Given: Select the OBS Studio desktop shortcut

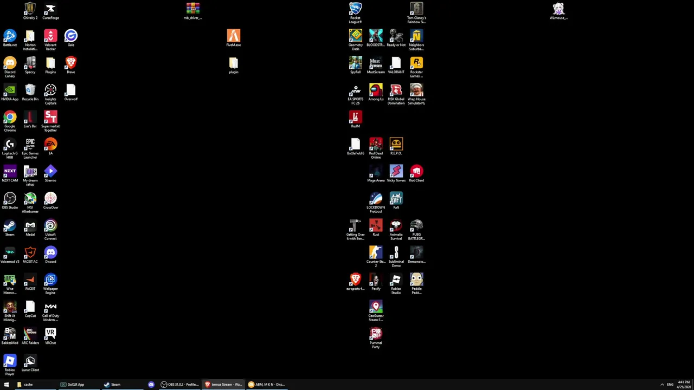Looking at the screenshot, I should [10, 200].
